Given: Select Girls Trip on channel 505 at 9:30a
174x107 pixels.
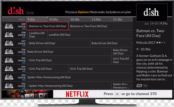Looking at the screenshot, I should tap(69, 60).
